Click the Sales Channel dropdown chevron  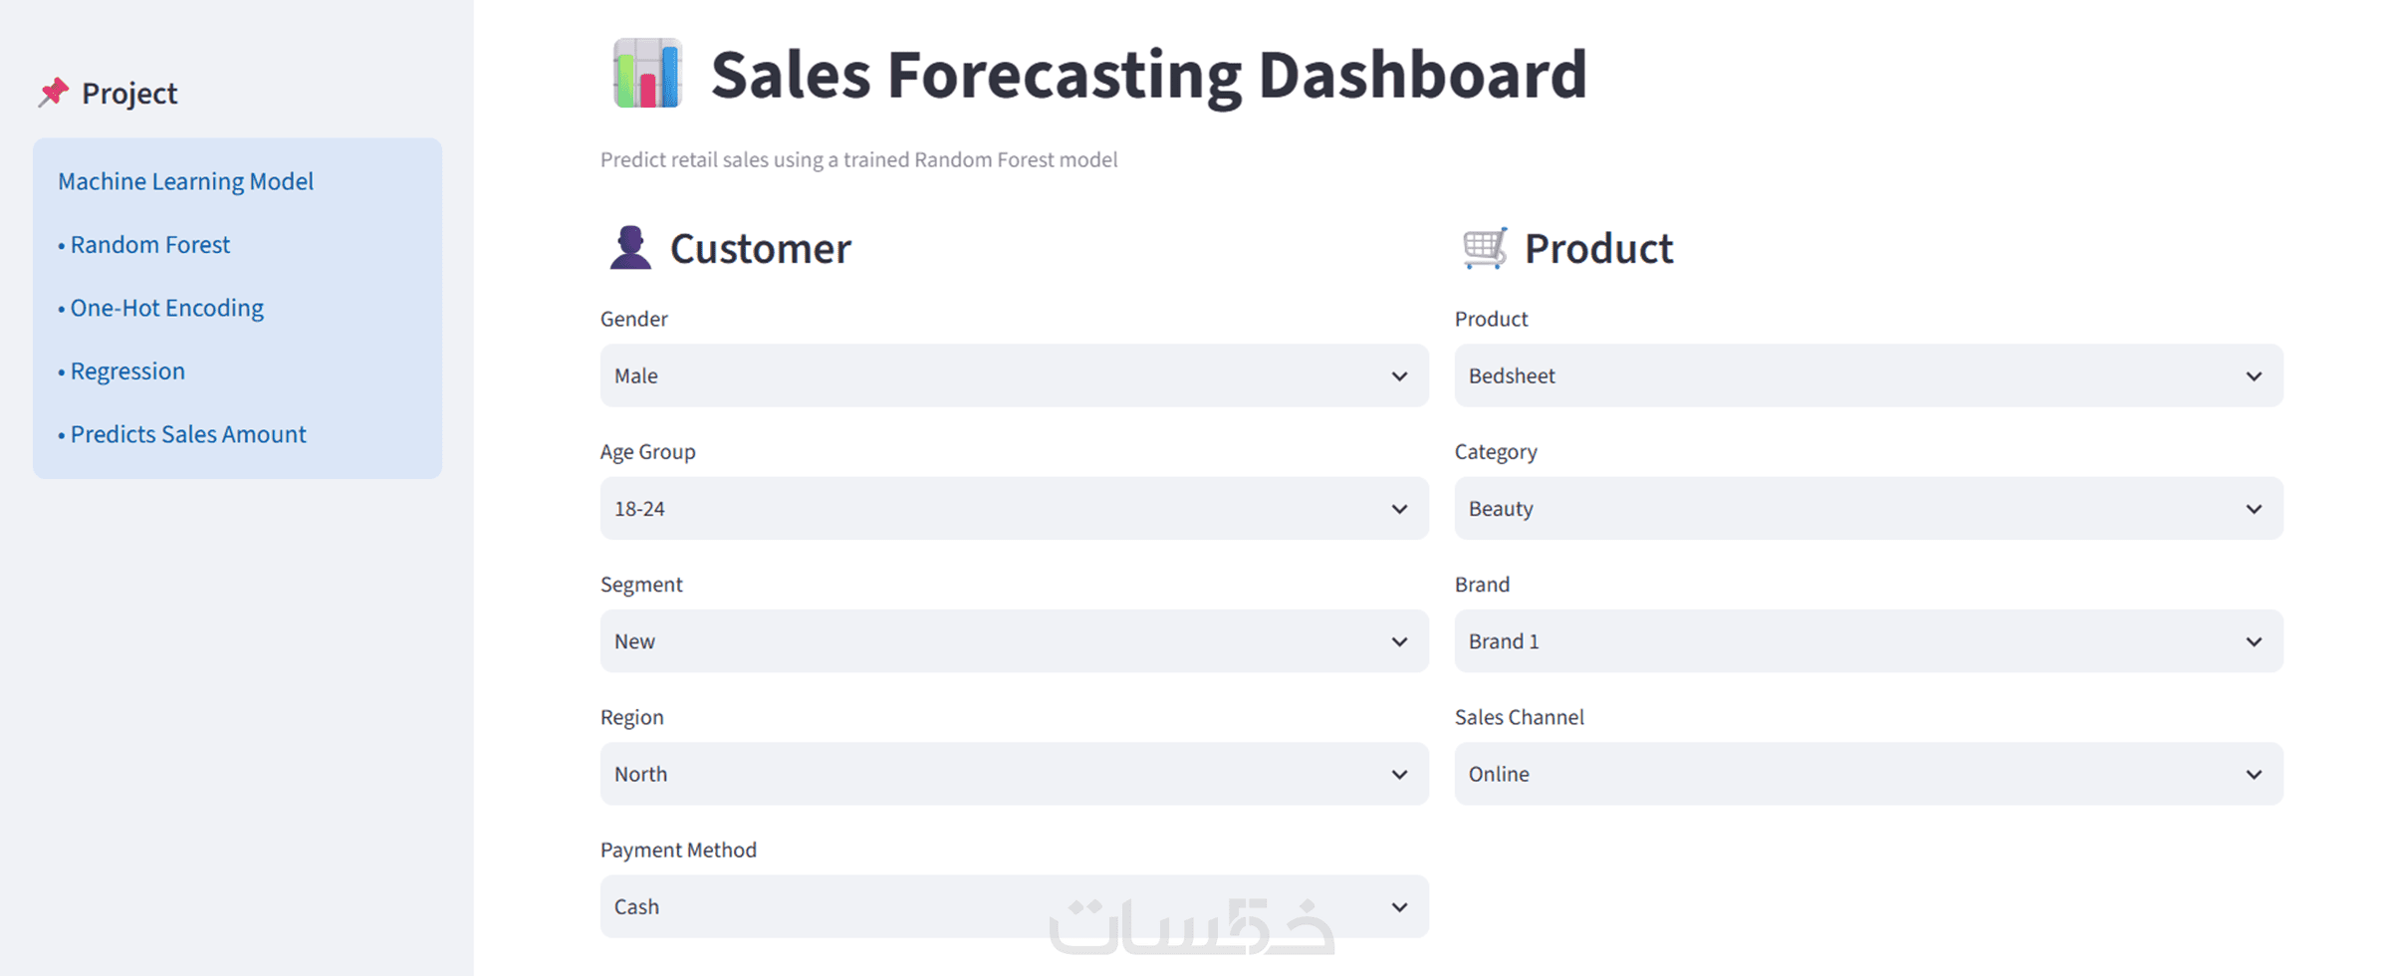coord(2254,774)
